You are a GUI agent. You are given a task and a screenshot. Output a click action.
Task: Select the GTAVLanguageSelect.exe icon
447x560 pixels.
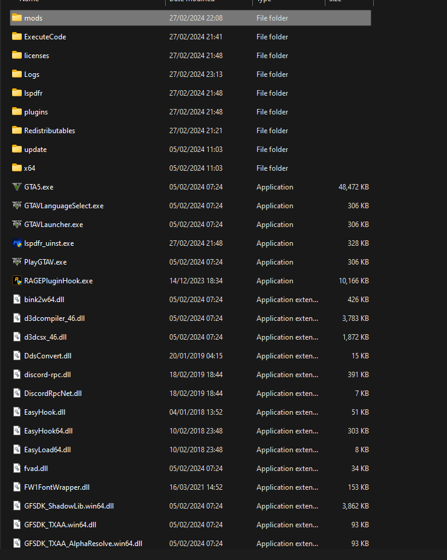(17, 205)
